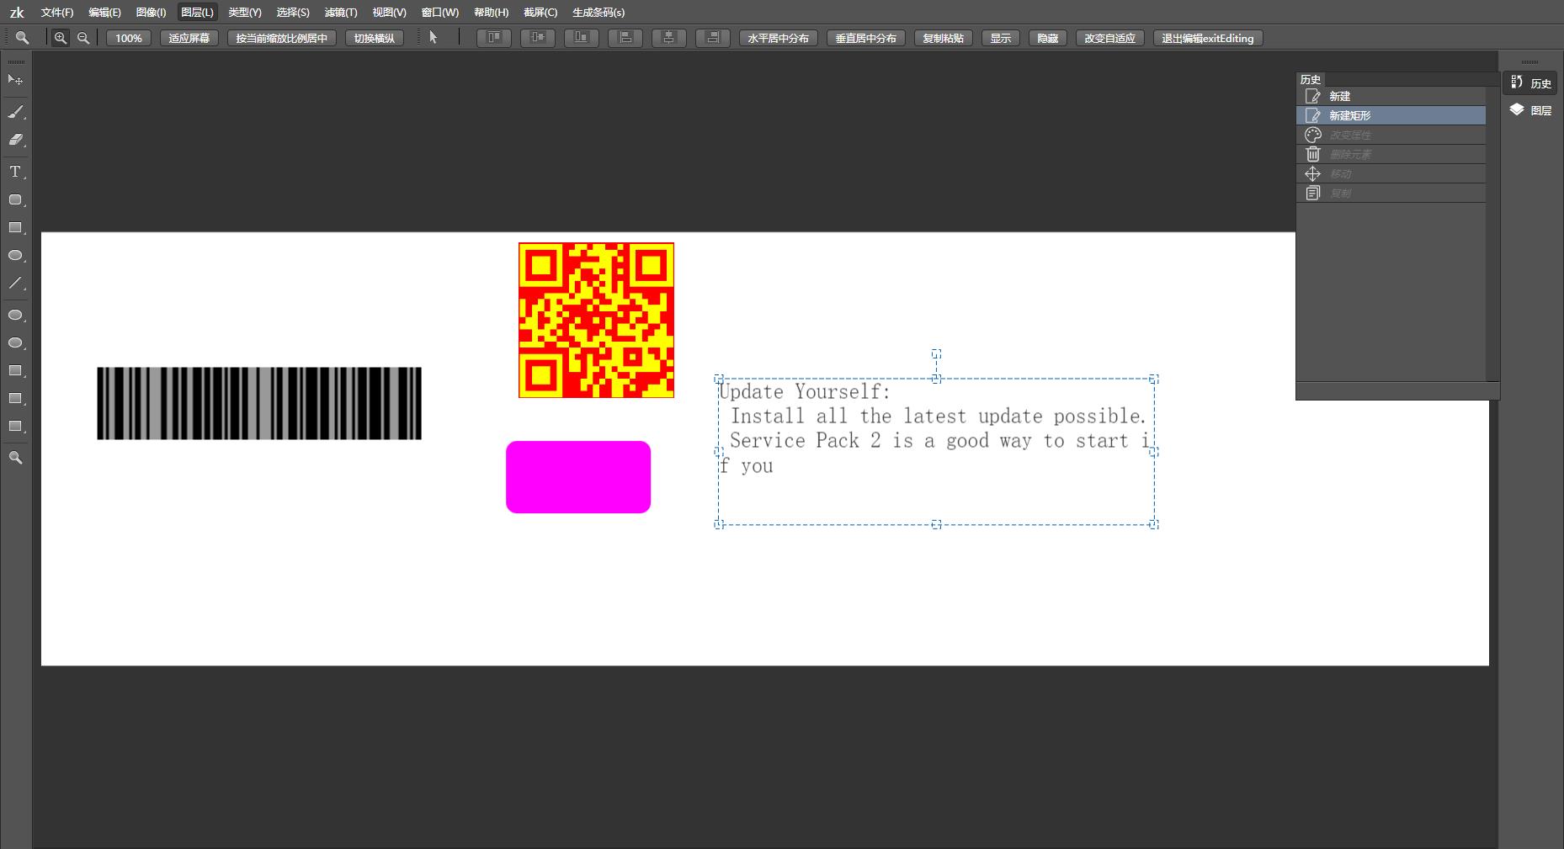Viewport: 1564px width, 849px height.
Task: Click the 显示 show button
Action: 1001,38
